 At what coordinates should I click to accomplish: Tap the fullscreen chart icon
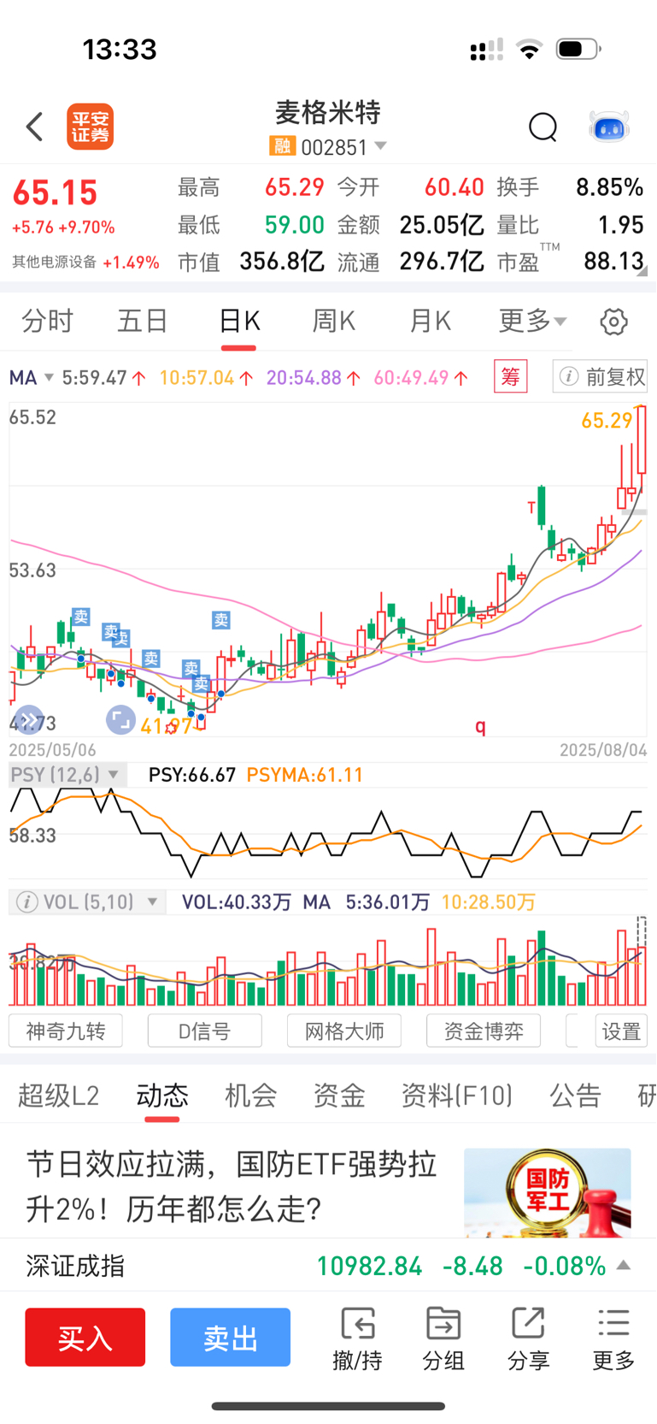[x=120, y=720]
